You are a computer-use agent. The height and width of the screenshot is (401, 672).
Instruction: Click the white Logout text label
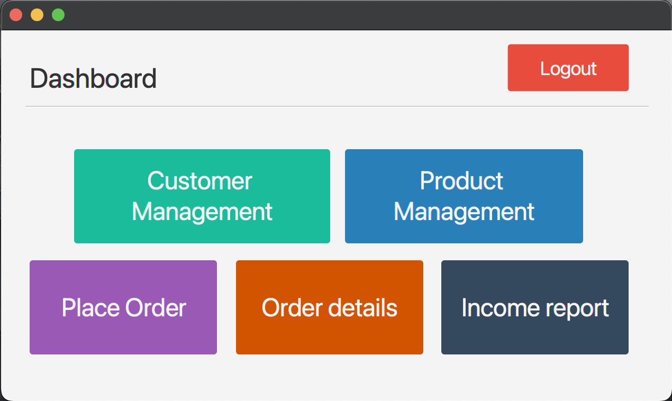click(568, 69)
